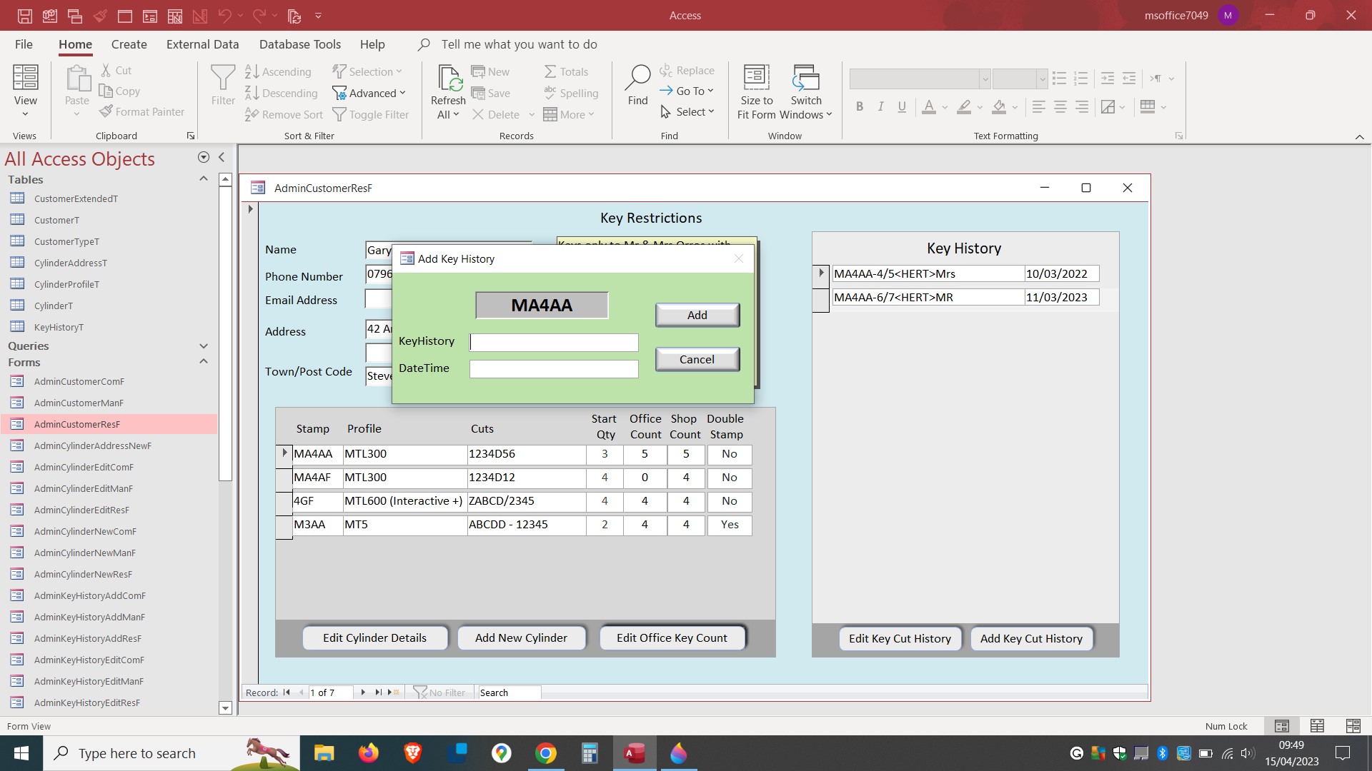The width and height of the screenshot is (1372, 771).
Task: Toggle the numbered list formatting
Action: click(1080, 79)
